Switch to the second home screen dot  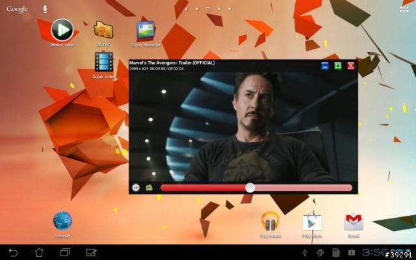pyautogui.click(x=197, y=9)
